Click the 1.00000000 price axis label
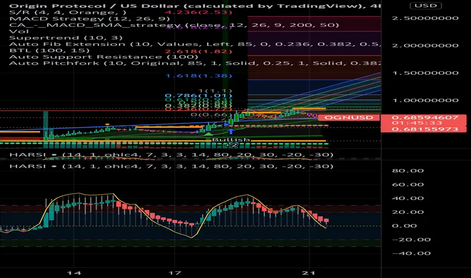This screenshot has width=471, height=278. (425, 100)
